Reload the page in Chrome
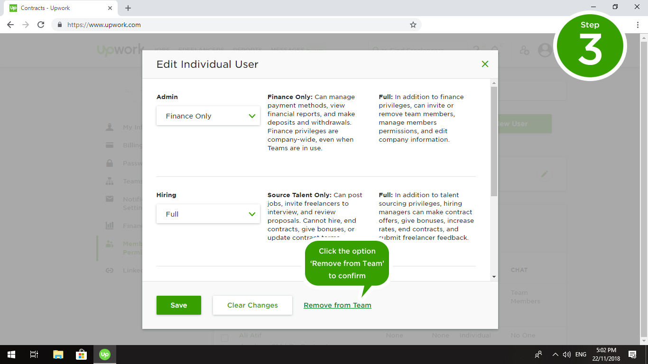Image resolution: width=648 pixels, height=364 pixels. [41, 25]
